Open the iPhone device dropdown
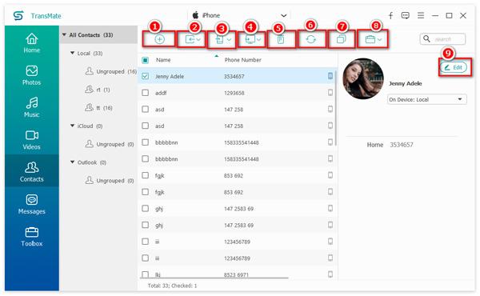 click(x=238, y=15)
